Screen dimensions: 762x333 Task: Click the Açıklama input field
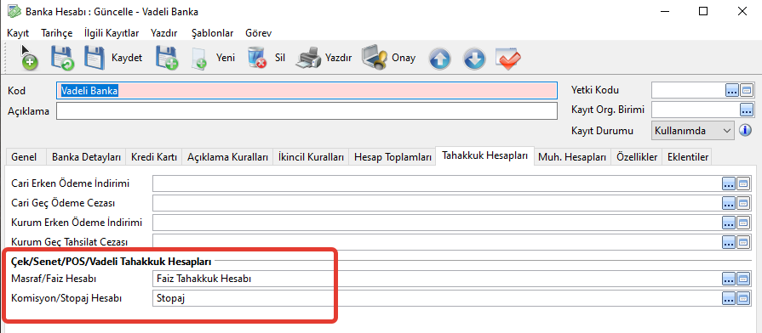pyautogui.click(x=307, y=111)
